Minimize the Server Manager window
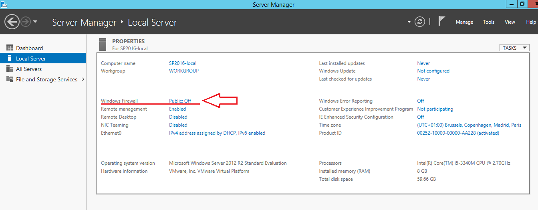The height and width of the screenshot is (210, 538). point(511,4)
